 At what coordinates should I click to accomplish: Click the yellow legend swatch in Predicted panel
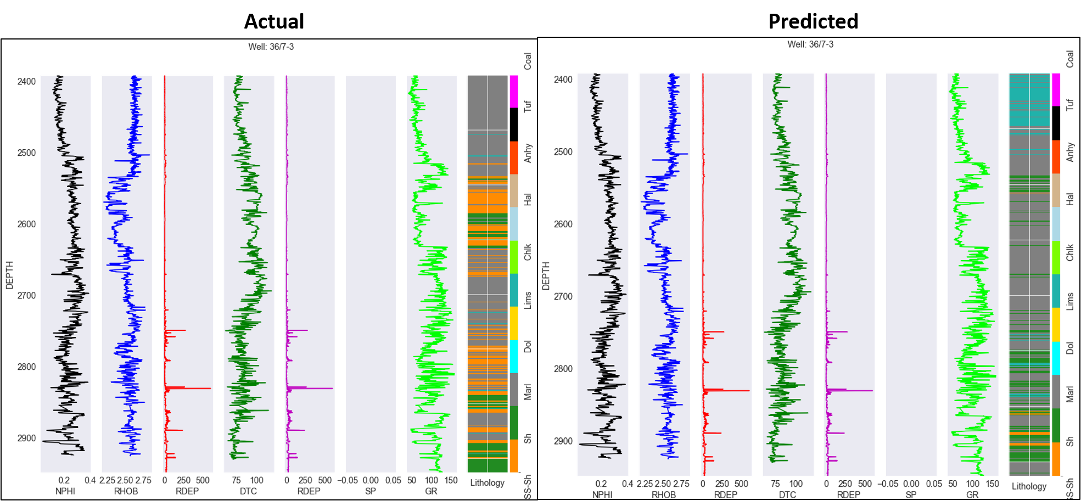tap(1056, 325)
